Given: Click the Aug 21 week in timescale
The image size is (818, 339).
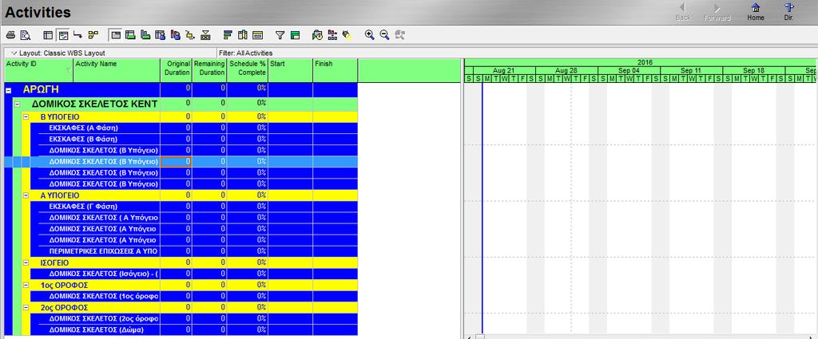Looking at the screenshot, I should coord(504,70).
